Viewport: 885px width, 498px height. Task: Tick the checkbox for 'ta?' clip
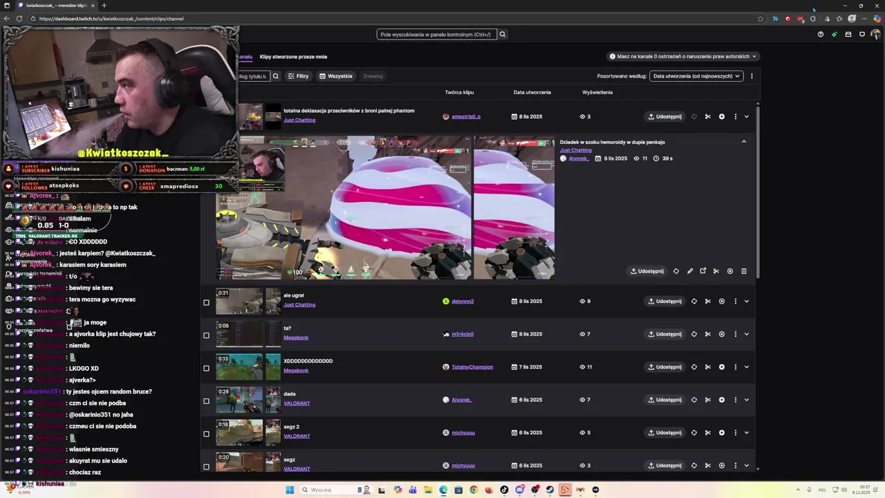tap(206, 335)
